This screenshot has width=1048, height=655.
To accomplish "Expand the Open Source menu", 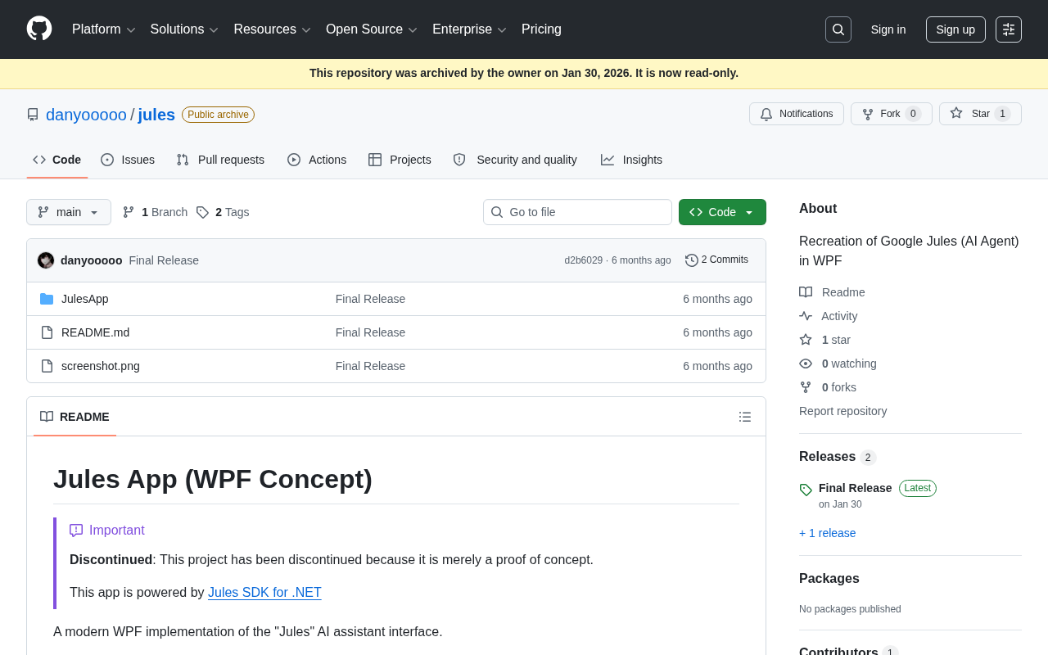I will tap(372, 29).
